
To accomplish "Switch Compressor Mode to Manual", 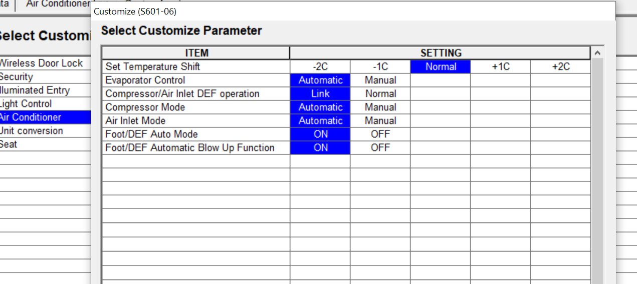I will click(380, 107).
